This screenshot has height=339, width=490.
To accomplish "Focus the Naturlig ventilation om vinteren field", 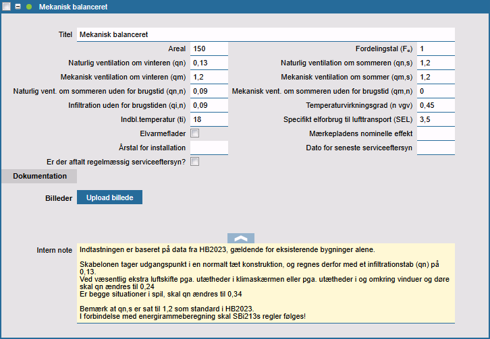I will click(x=209, y=63).
